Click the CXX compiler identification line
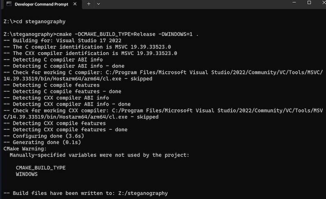The image size is (326, 199). pyautogui.click(x=90, y=53)
